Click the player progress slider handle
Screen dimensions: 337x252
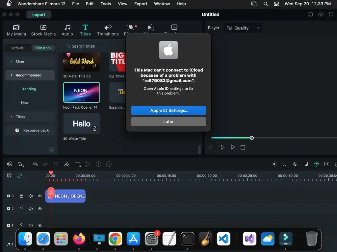click(252, 138)
